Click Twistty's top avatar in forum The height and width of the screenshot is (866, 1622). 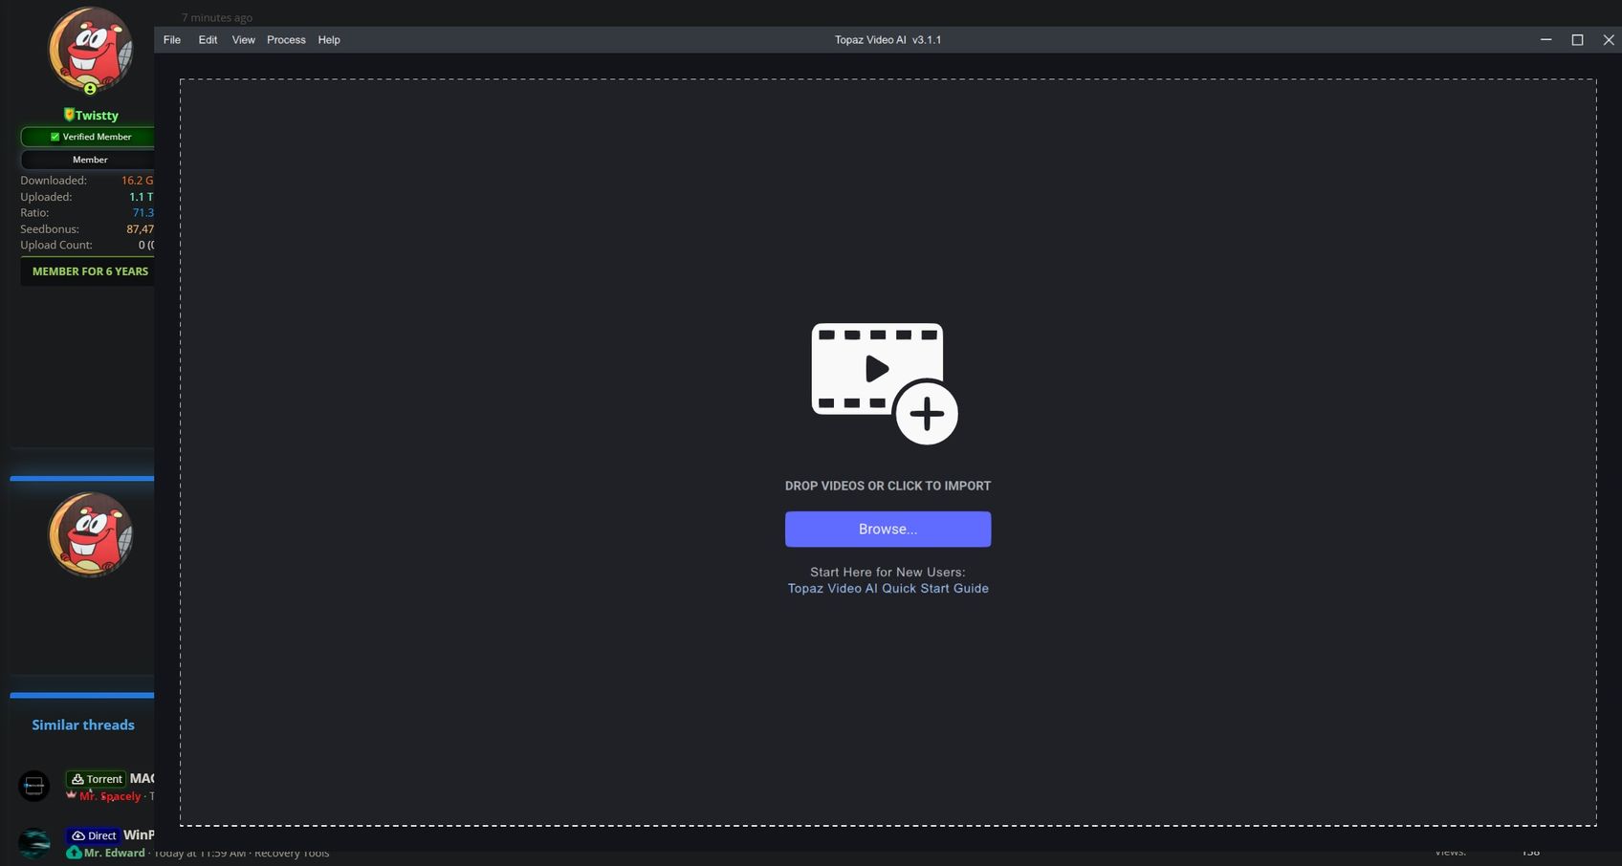tap(90, 50)
